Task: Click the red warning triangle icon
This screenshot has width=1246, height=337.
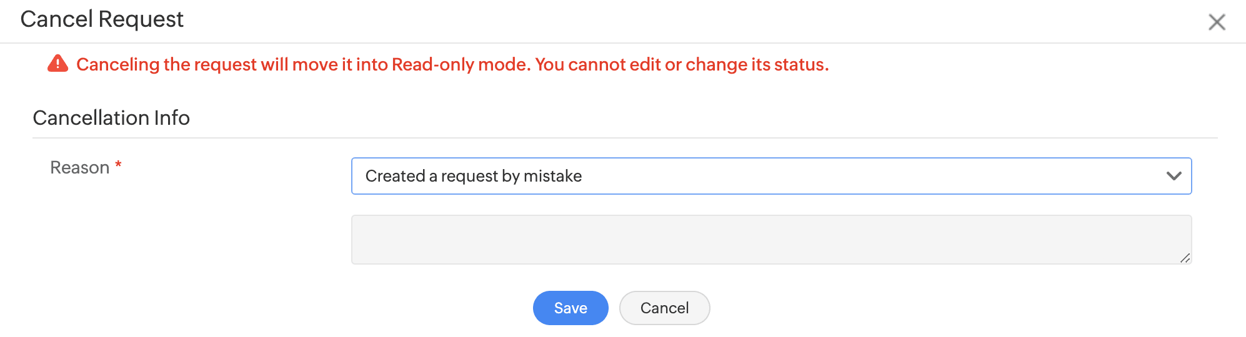Action: (58, 64)
